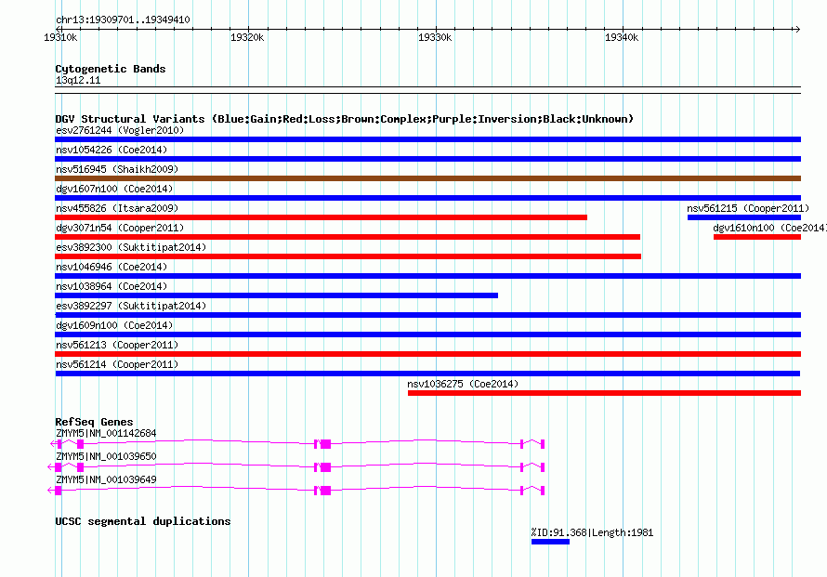Click the left arrow of ZMYM5 NM_001039649 transcript
Screen dimensions: 827x577
pyautogui.click(x=50, y=491)
